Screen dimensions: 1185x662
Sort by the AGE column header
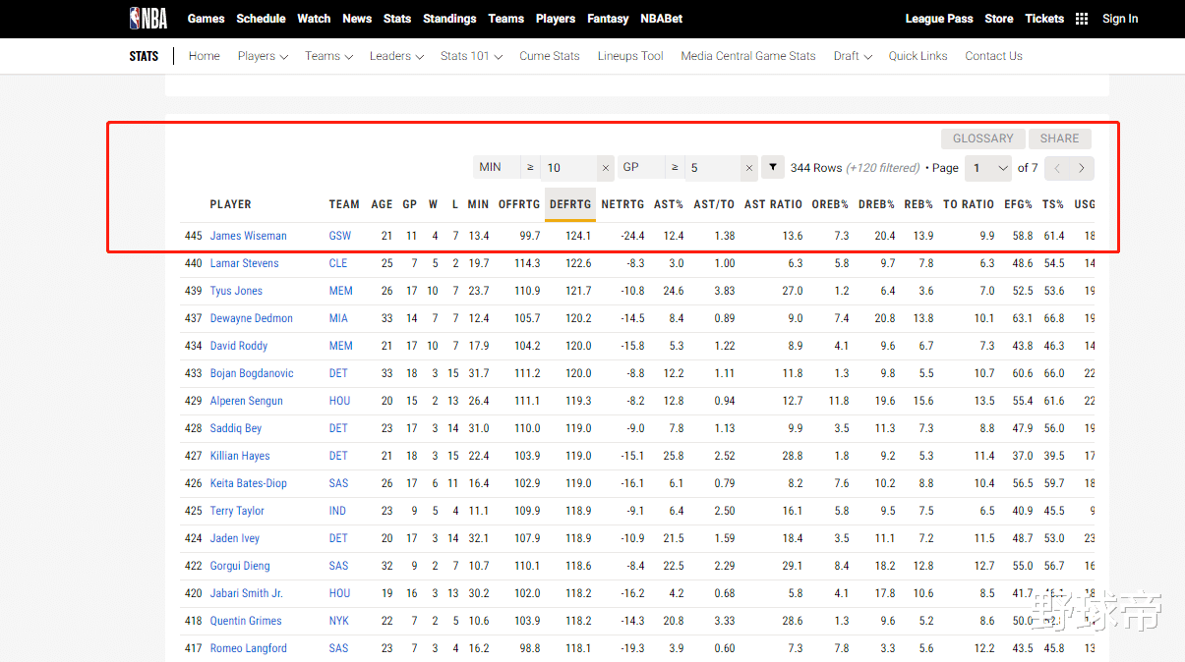pyautogui.click(x=382, y=204)
